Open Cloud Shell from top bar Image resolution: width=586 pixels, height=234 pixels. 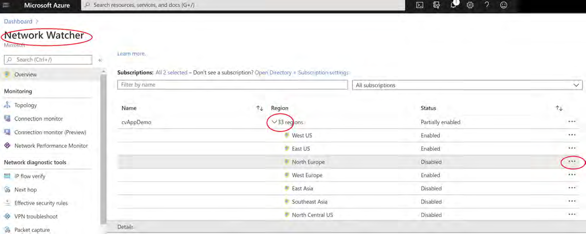tap(420, 5)
